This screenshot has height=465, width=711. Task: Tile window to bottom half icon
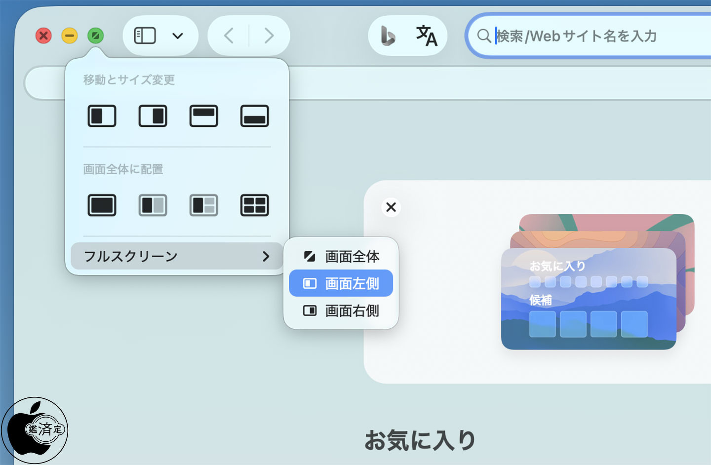[x=254, y=116]
